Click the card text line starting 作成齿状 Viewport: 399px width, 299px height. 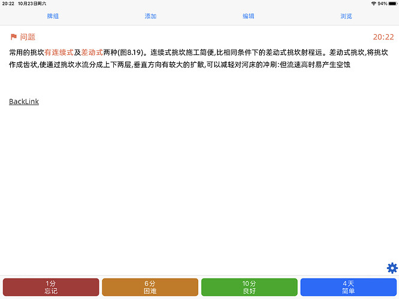pyautogui.click(x=180, y=65)
